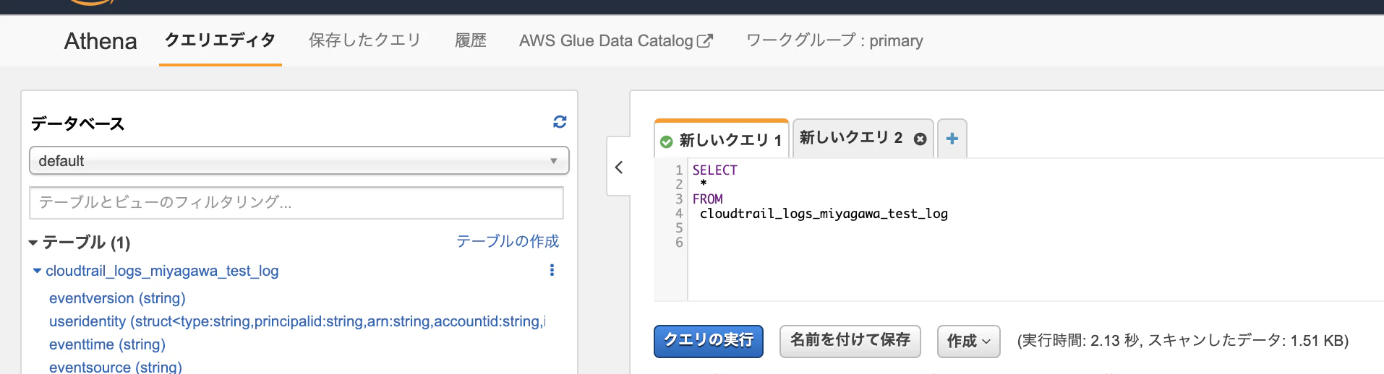The image size is (1384, 374).
Task: Open the 作成 dropdown button
Action: [x=968, y=341]
